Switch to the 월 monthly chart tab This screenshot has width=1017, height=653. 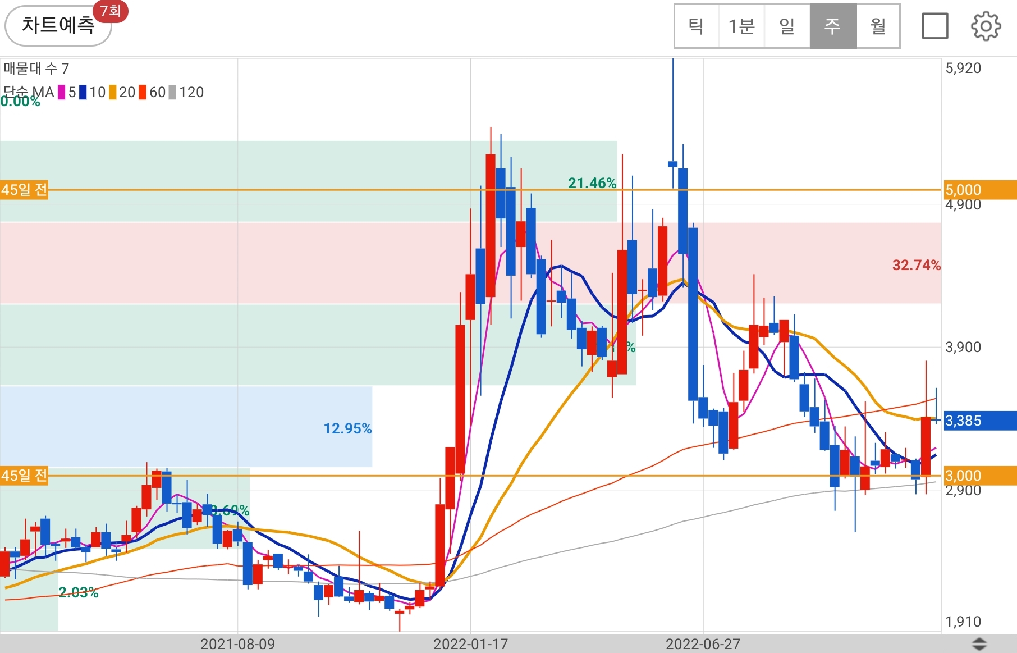pyautogui.click(x=878, y=26)
